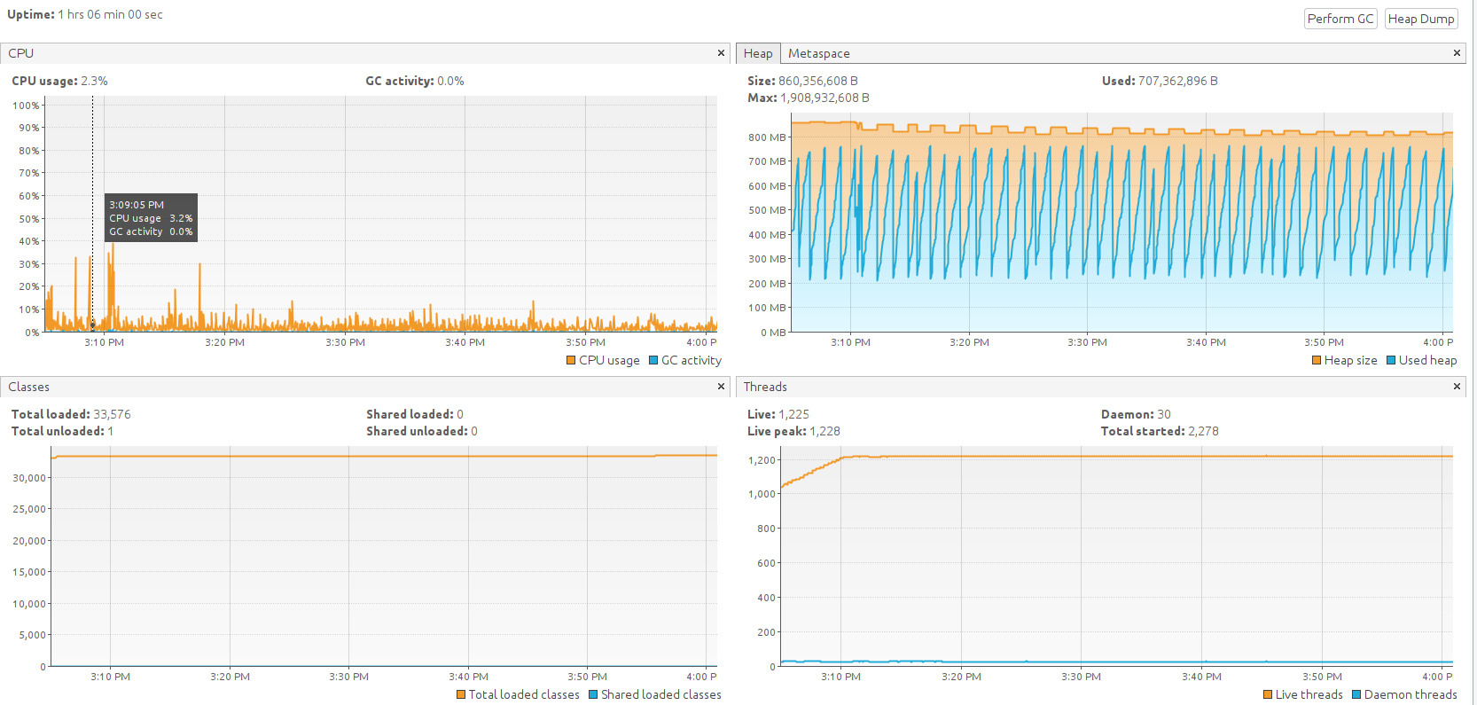Switch to the Metaspace tab
The image size is (1477, 705).
point(818,53)
